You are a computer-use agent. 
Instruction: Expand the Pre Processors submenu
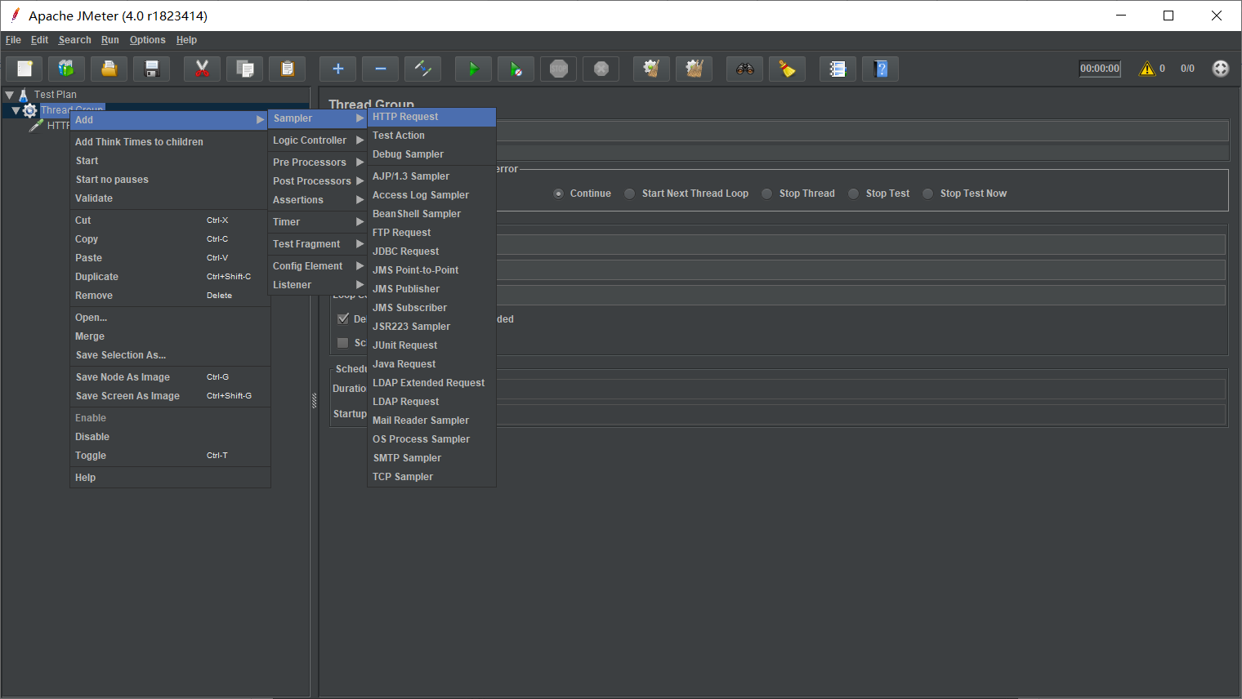tap(317, 163)
